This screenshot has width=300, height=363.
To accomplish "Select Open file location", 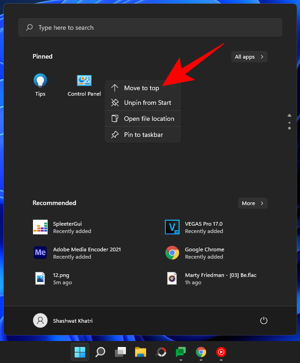I will pyautogui.click(x=143, y=119).
